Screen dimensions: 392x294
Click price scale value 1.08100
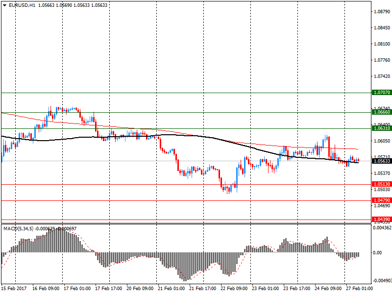[382, 44]
